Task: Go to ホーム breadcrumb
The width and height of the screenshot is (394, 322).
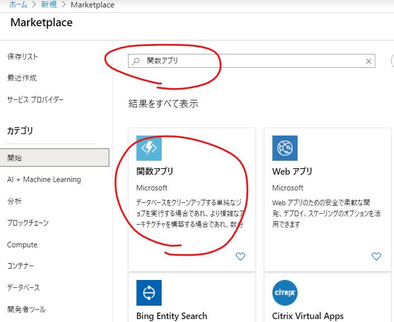Action: click(18, 4)
